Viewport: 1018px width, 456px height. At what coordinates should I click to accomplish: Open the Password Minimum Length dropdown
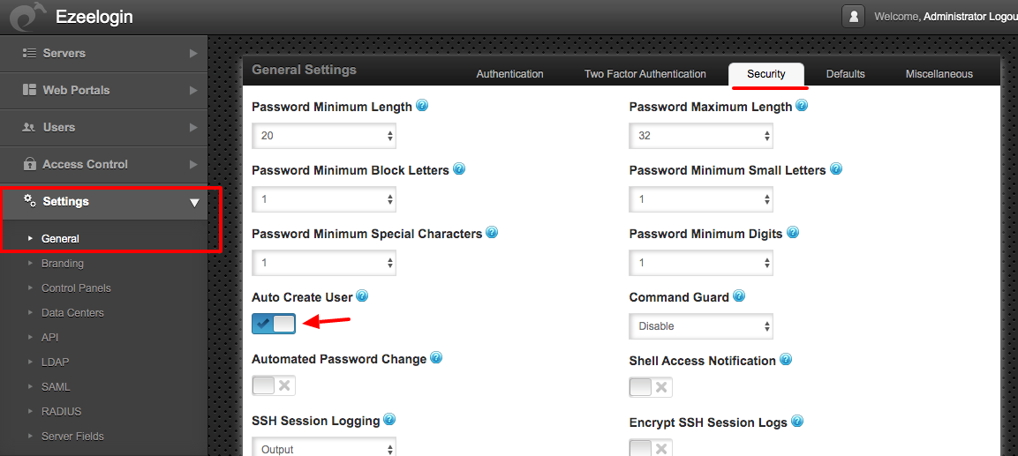(324, 136)
